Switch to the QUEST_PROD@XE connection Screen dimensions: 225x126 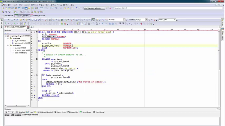pos(38,16)
